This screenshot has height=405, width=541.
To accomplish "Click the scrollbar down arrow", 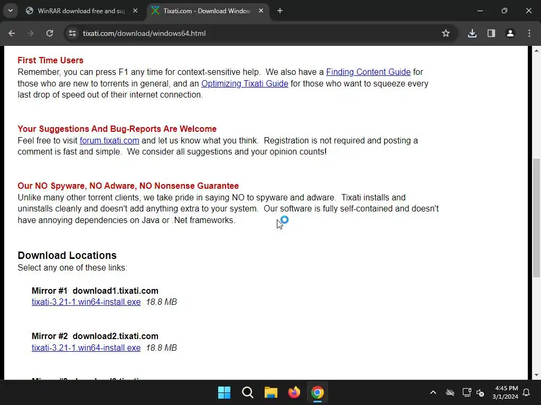I will pos(536,375).
